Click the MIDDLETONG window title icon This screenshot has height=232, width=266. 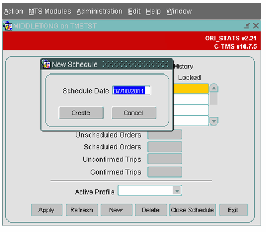pyautogui.click(x=8, y=26)
